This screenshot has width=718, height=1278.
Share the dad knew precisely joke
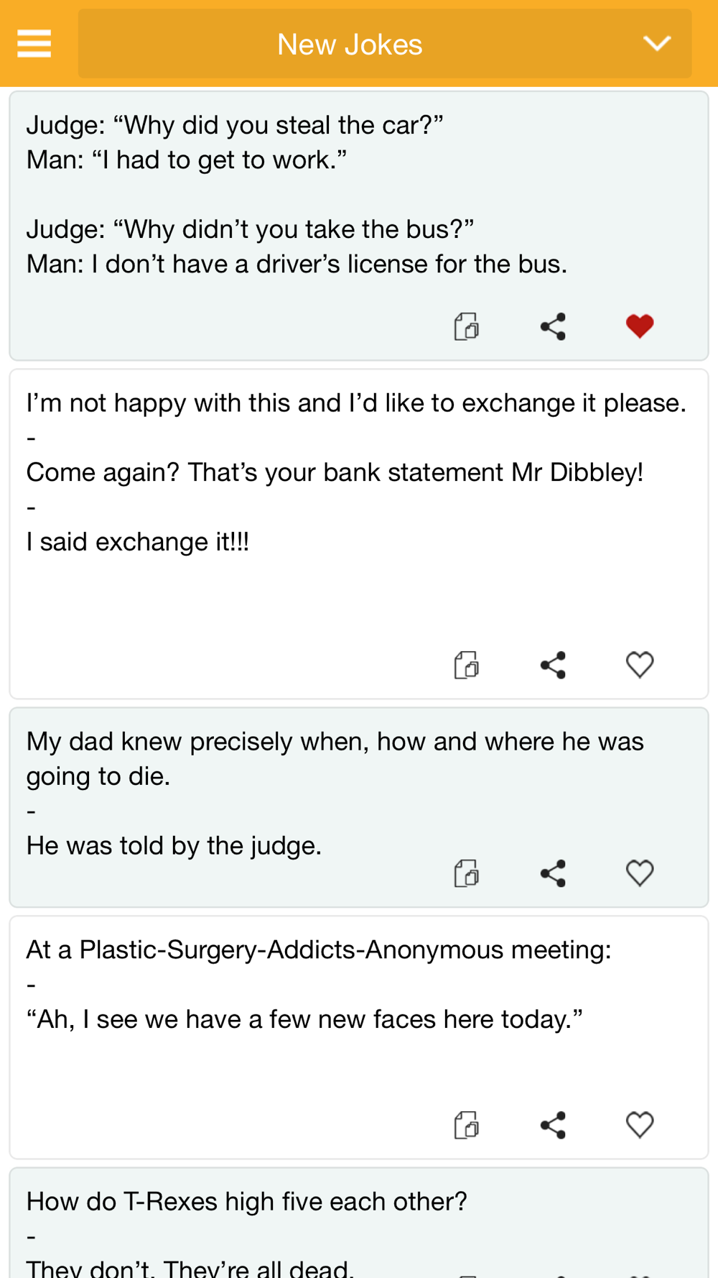[x=553, y=873]
